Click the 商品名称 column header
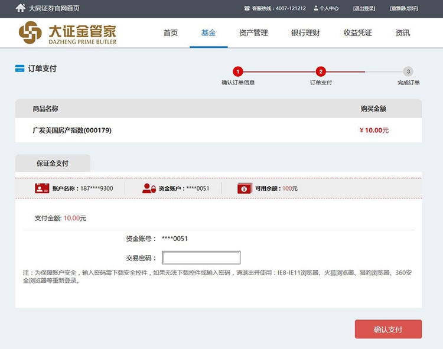The image size is (443, 349). coord(45,109)
